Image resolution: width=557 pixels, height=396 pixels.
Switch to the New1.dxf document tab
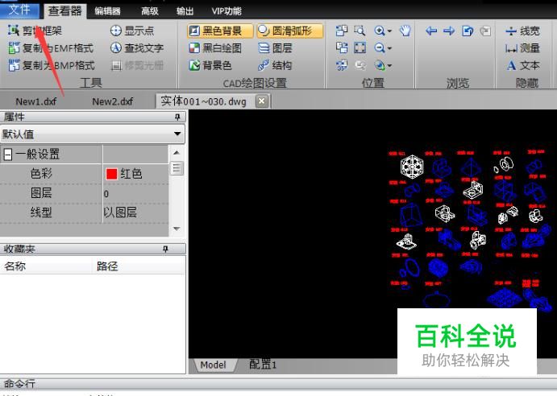pyautogui.click(x=36, y=101)
